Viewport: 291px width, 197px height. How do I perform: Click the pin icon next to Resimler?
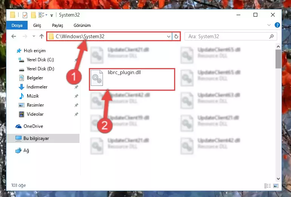click(x=76, y=105)
